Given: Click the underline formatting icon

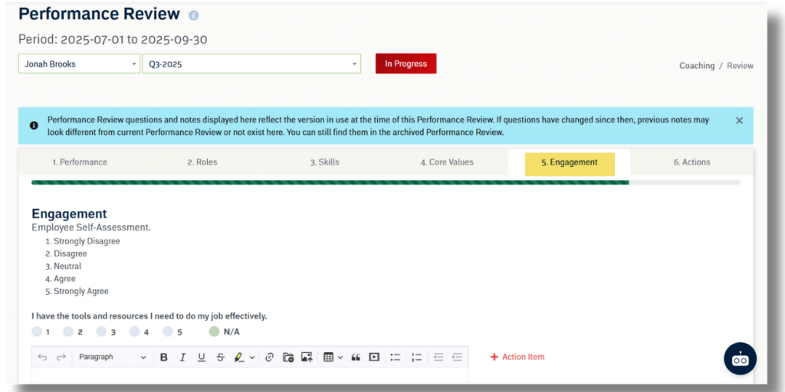Looking at the screenshot, I should [x=202, y=357].
